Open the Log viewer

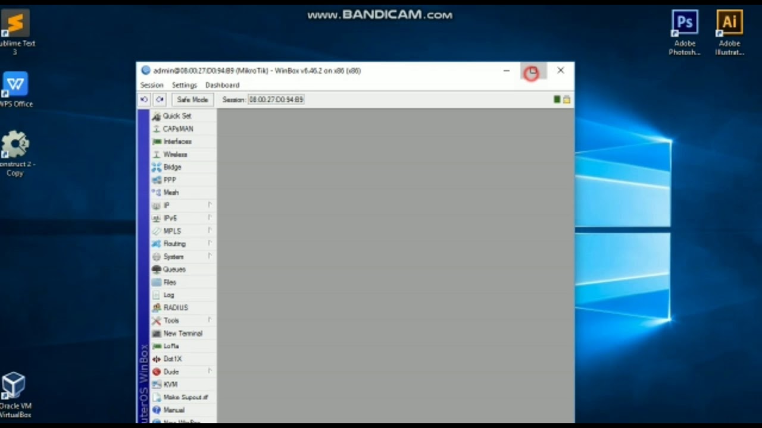(x=183, y=295)
